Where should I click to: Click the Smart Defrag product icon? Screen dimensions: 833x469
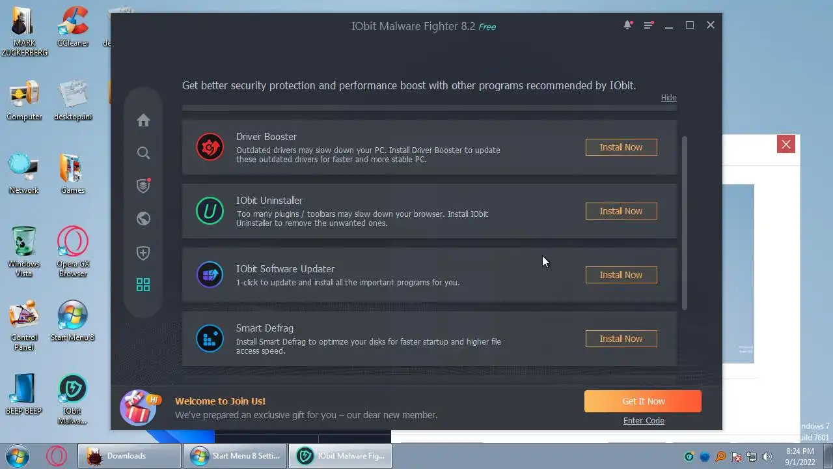[x=210, y=339]
